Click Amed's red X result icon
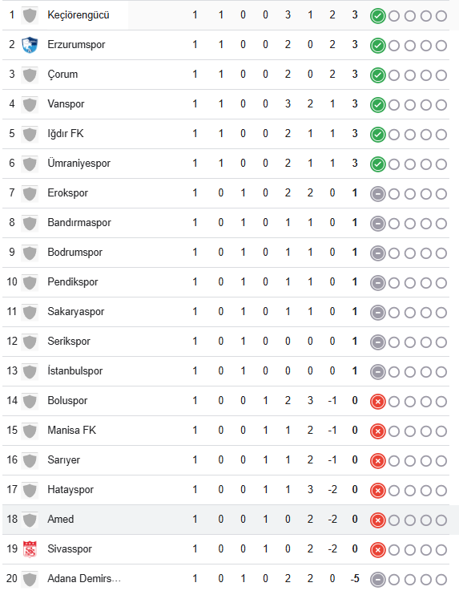This screenshot has width=459, height=607. [x=378, y=520]
